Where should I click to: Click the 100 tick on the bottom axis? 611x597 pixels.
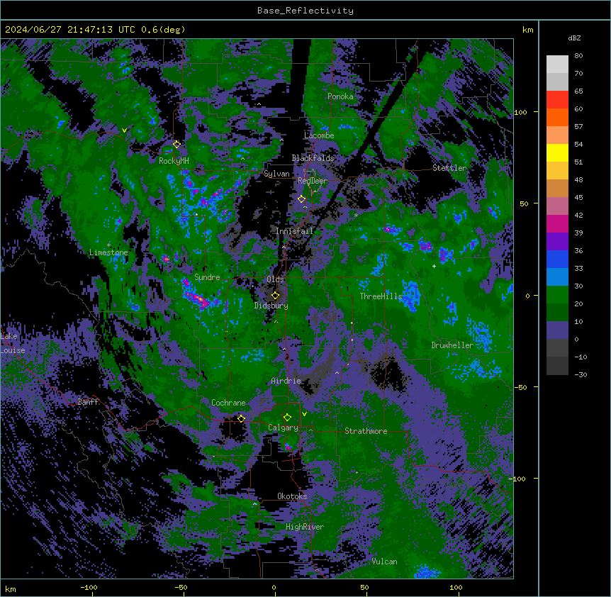[456, 587]
